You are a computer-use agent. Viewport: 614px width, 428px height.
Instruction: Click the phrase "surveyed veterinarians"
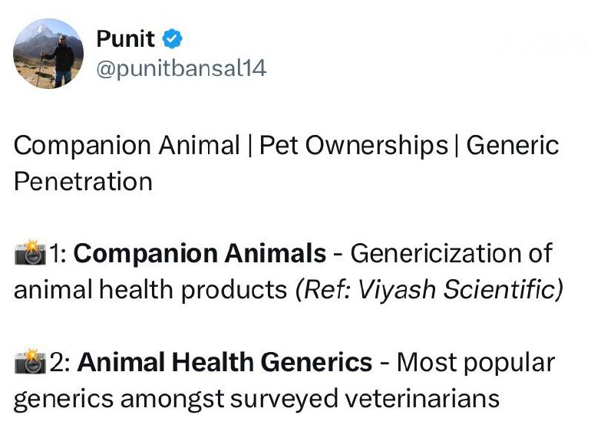385,399
